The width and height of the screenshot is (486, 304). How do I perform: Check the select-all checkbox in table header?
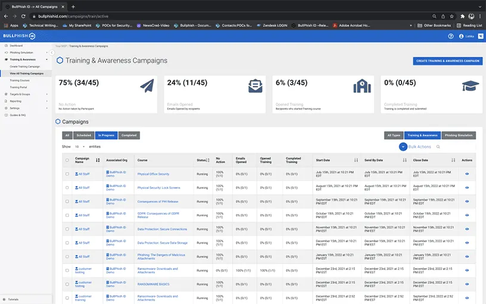pyautogui.click(x=67, y=160)
